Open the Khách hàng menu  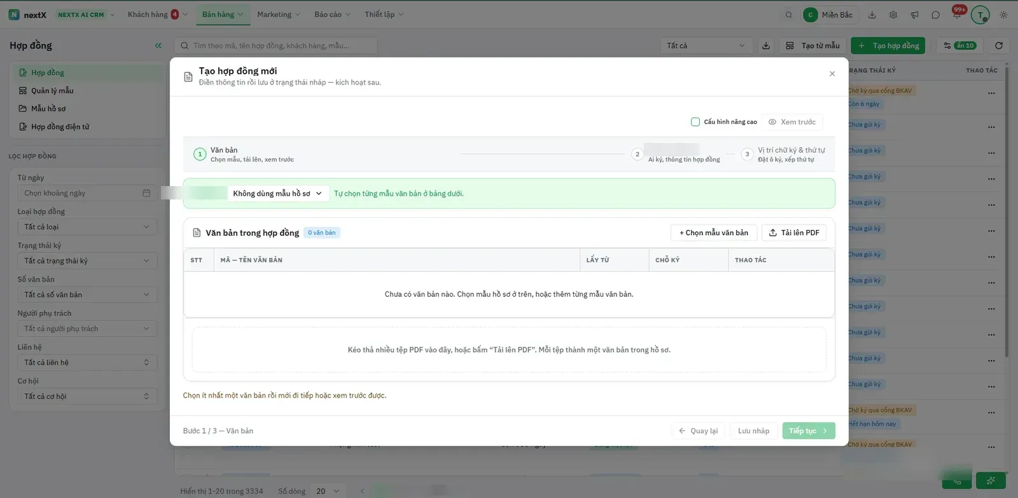[x=157, y=15]
